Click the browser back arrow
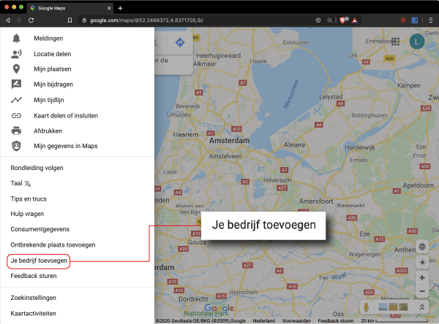Screen dimensions: 439x324 tap(8, 20)
